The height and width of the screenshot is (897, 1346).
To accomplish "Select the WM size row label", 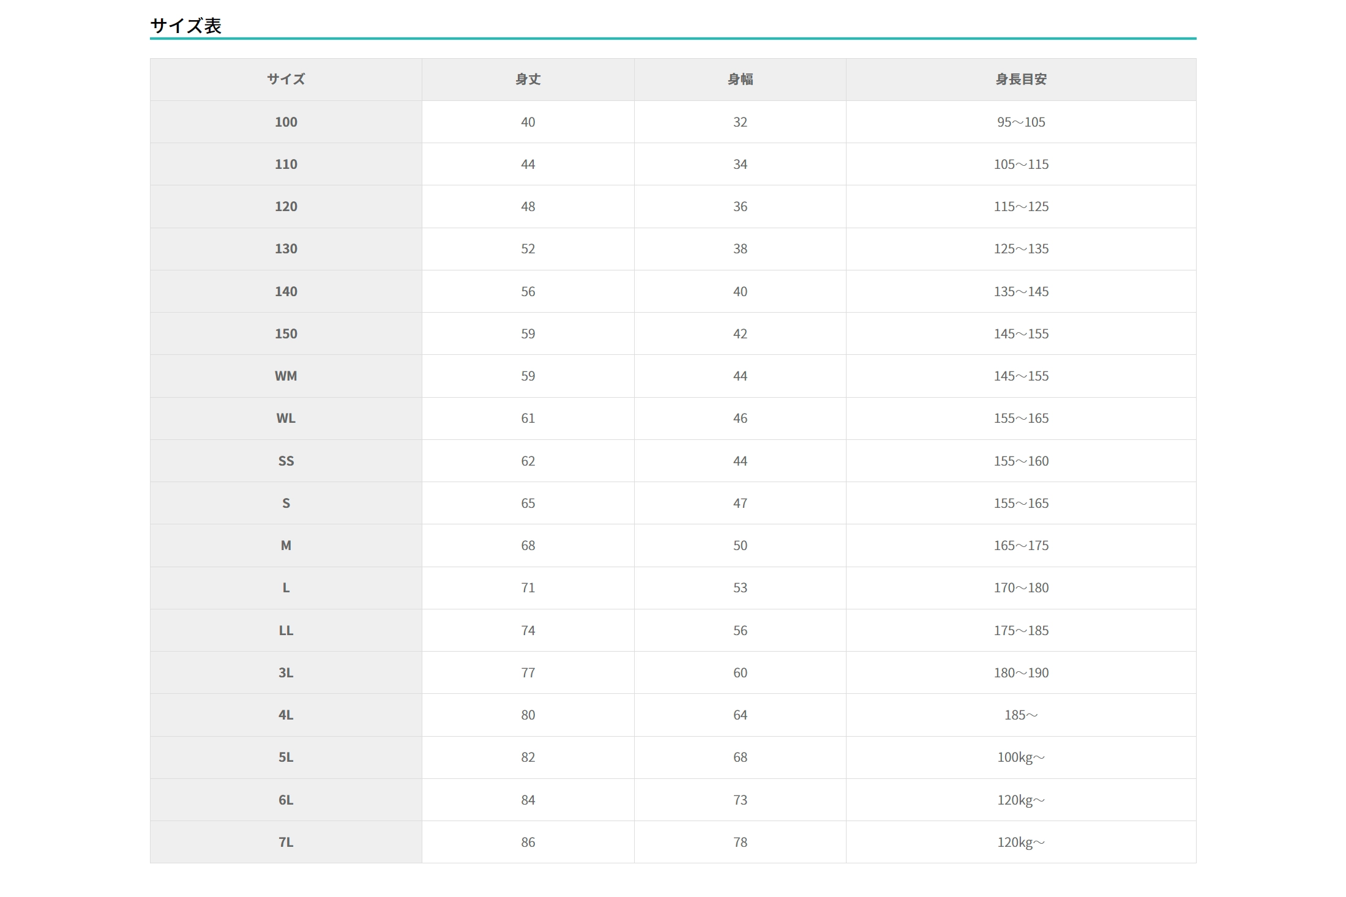I will [x=286, y=376].
